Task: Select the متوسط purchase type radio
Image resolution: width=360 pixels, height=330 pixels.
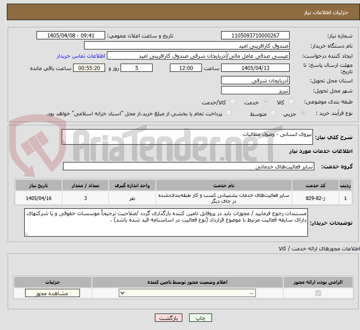Action: pos(273,113)
